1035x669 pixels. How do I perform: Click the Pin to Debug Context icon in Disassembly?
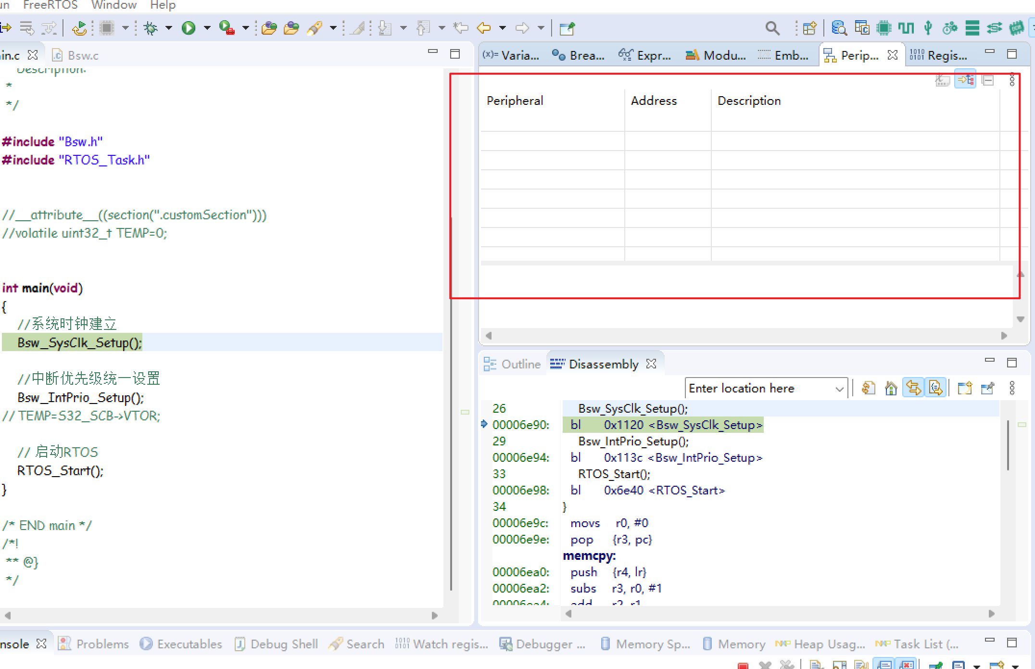tap(987, 388)
